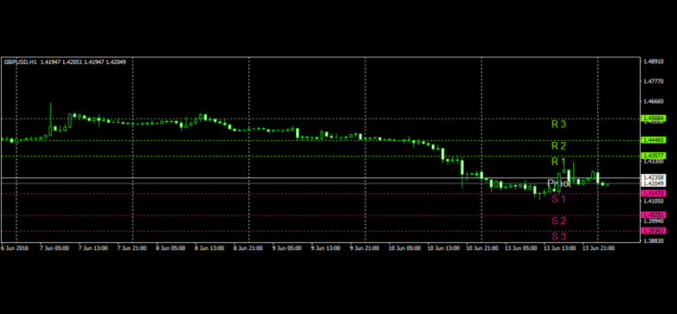677x314 pixels.
Task: Click the pink 1.41470 price tag
Action: [654, 193]
